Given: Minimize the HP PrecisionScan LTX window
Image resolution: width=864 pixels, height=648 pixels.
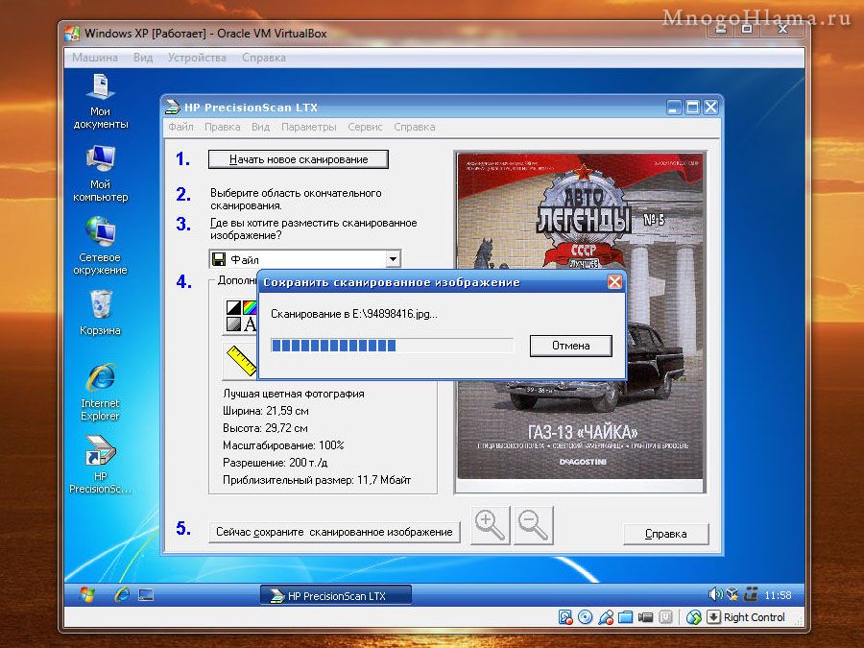Looking at the screenshot, I should click(x=674, y=107).
